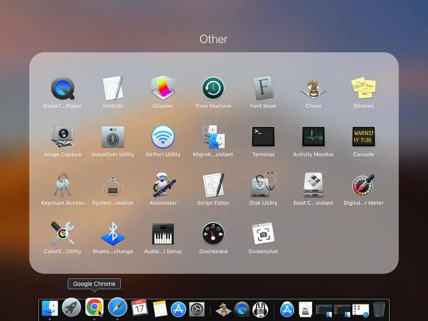Launch Safari from the Dock

tap(117, 307)
